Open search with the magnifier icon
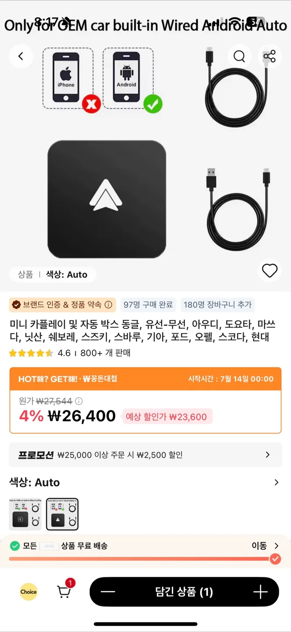 [239, 56]
